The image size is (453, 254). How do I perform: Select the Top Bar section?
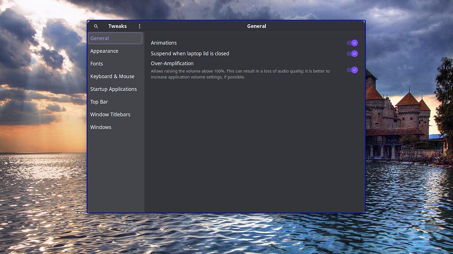pos(98,101)
